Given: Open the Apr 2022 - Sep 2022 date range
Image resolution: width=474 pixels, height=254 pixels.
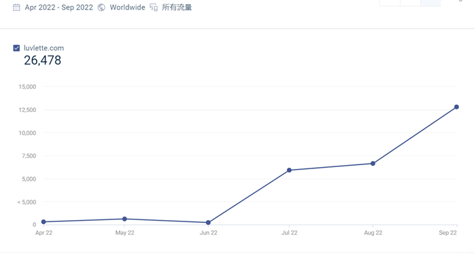Looking at the screenshot, I should point(59,7).
